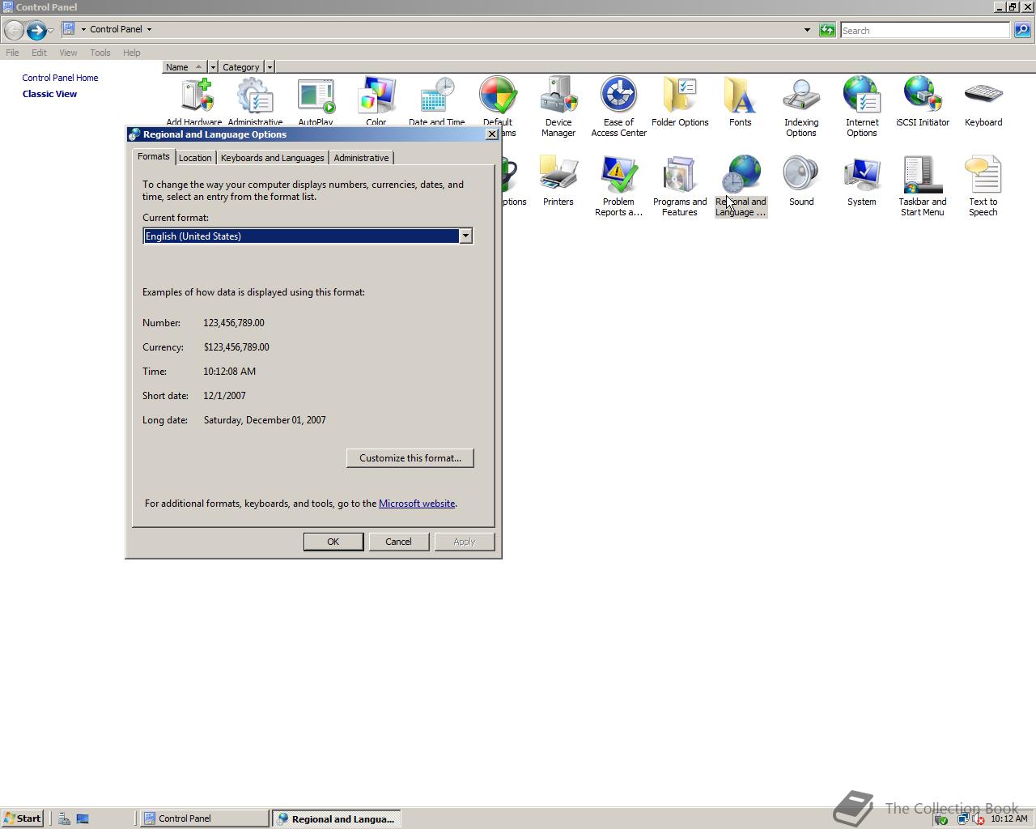Click Regional and Language taskbar button
This screenshot has height=829, width=1036.
coord(336,818)
